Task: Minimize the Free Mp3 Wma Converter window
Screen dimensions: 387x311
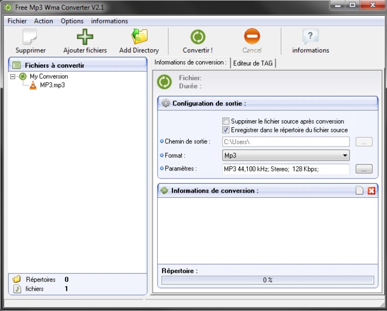Action: pyautogui.click(x=338, y=5)
